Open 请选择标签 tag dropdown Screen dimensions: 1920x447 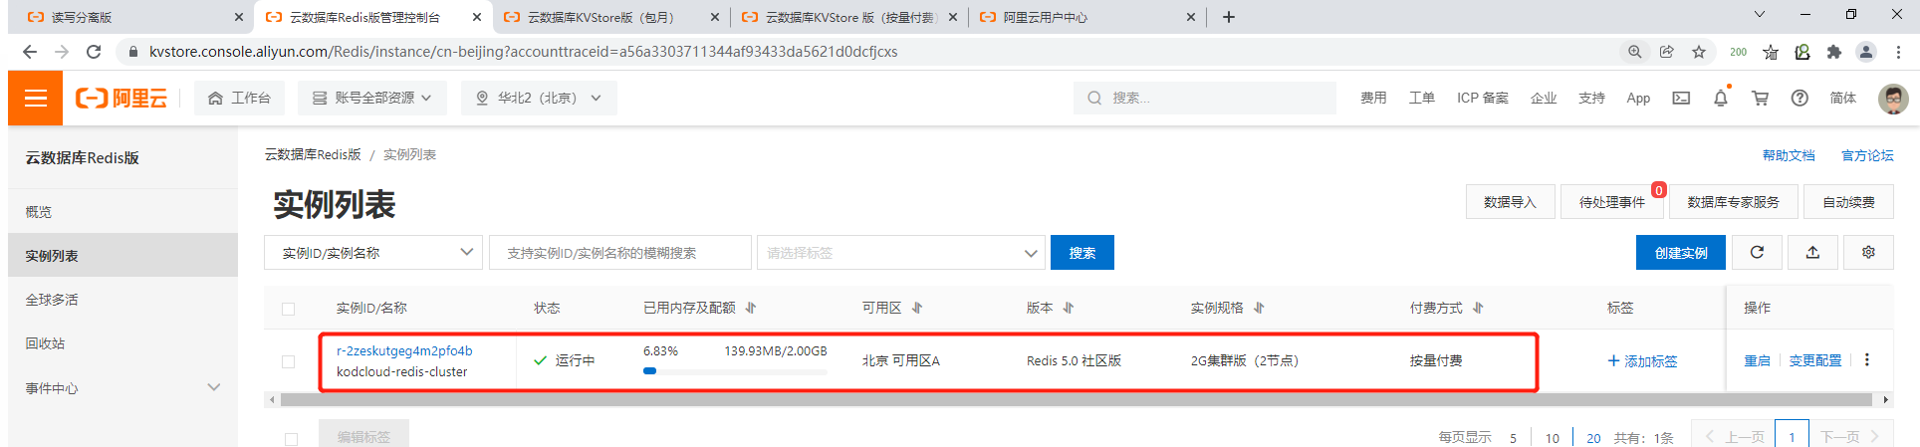(x=901, y=253)
